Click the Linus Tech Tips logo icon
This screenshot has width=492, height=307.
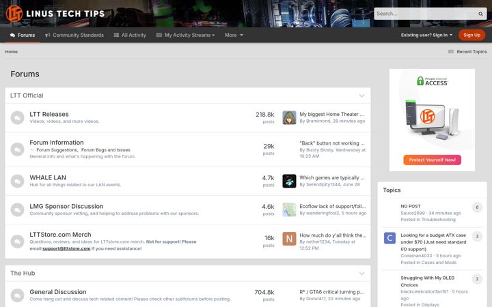[14, 14]
